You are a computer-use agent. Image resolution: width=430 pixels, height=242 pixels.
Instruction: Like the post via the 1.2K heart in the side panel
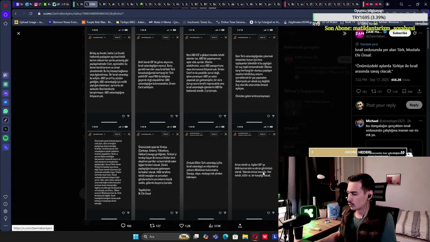[389, 91]
